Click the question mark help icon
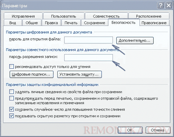The height and width of the screenshot is (137, 174). coord(161,6)
